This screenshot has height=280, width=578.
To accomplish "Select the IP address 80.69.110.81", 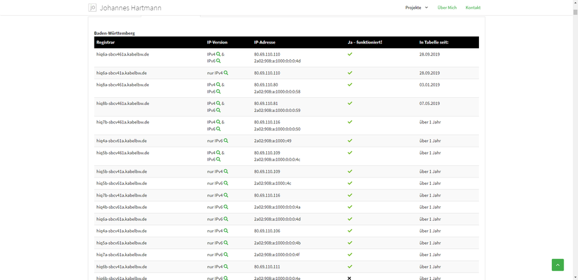I will click(266, 103).
